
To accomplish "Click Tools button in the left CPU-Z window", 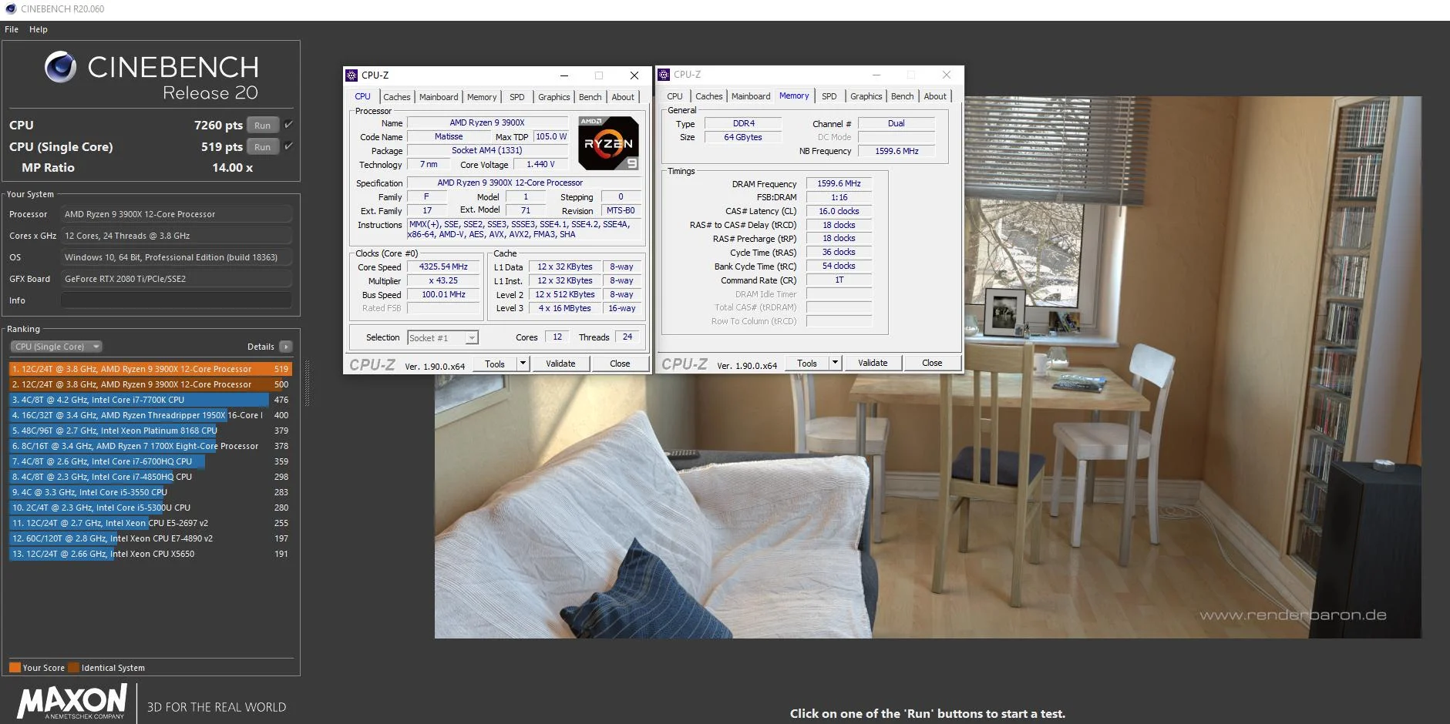I will (x=495, y=364).
